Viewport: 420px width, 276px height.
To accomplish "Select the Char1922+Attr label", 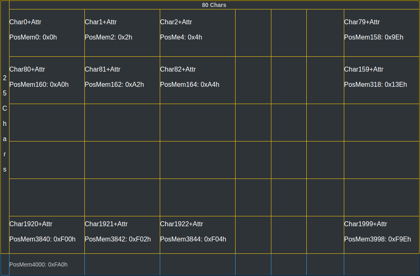I will point(181,224).
